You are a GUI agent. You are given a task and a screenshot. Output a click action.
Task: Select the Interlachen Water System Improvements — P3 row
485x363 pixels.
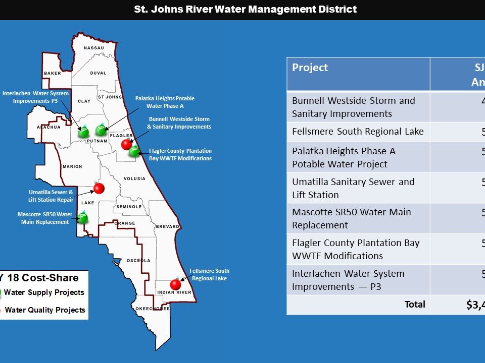[385, 280]
